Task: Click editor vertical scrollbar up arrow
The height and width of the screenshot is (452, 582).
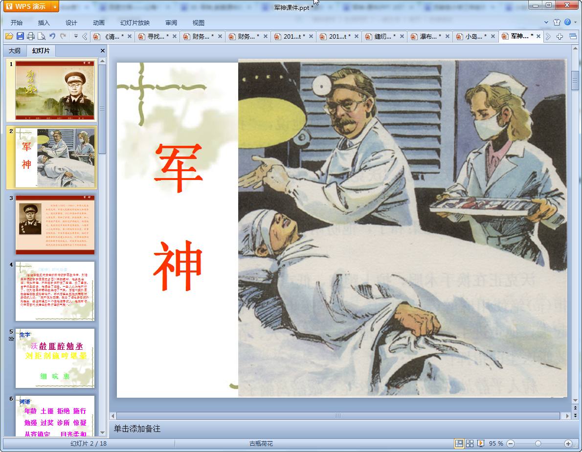Action: click(x=575, y=48)
